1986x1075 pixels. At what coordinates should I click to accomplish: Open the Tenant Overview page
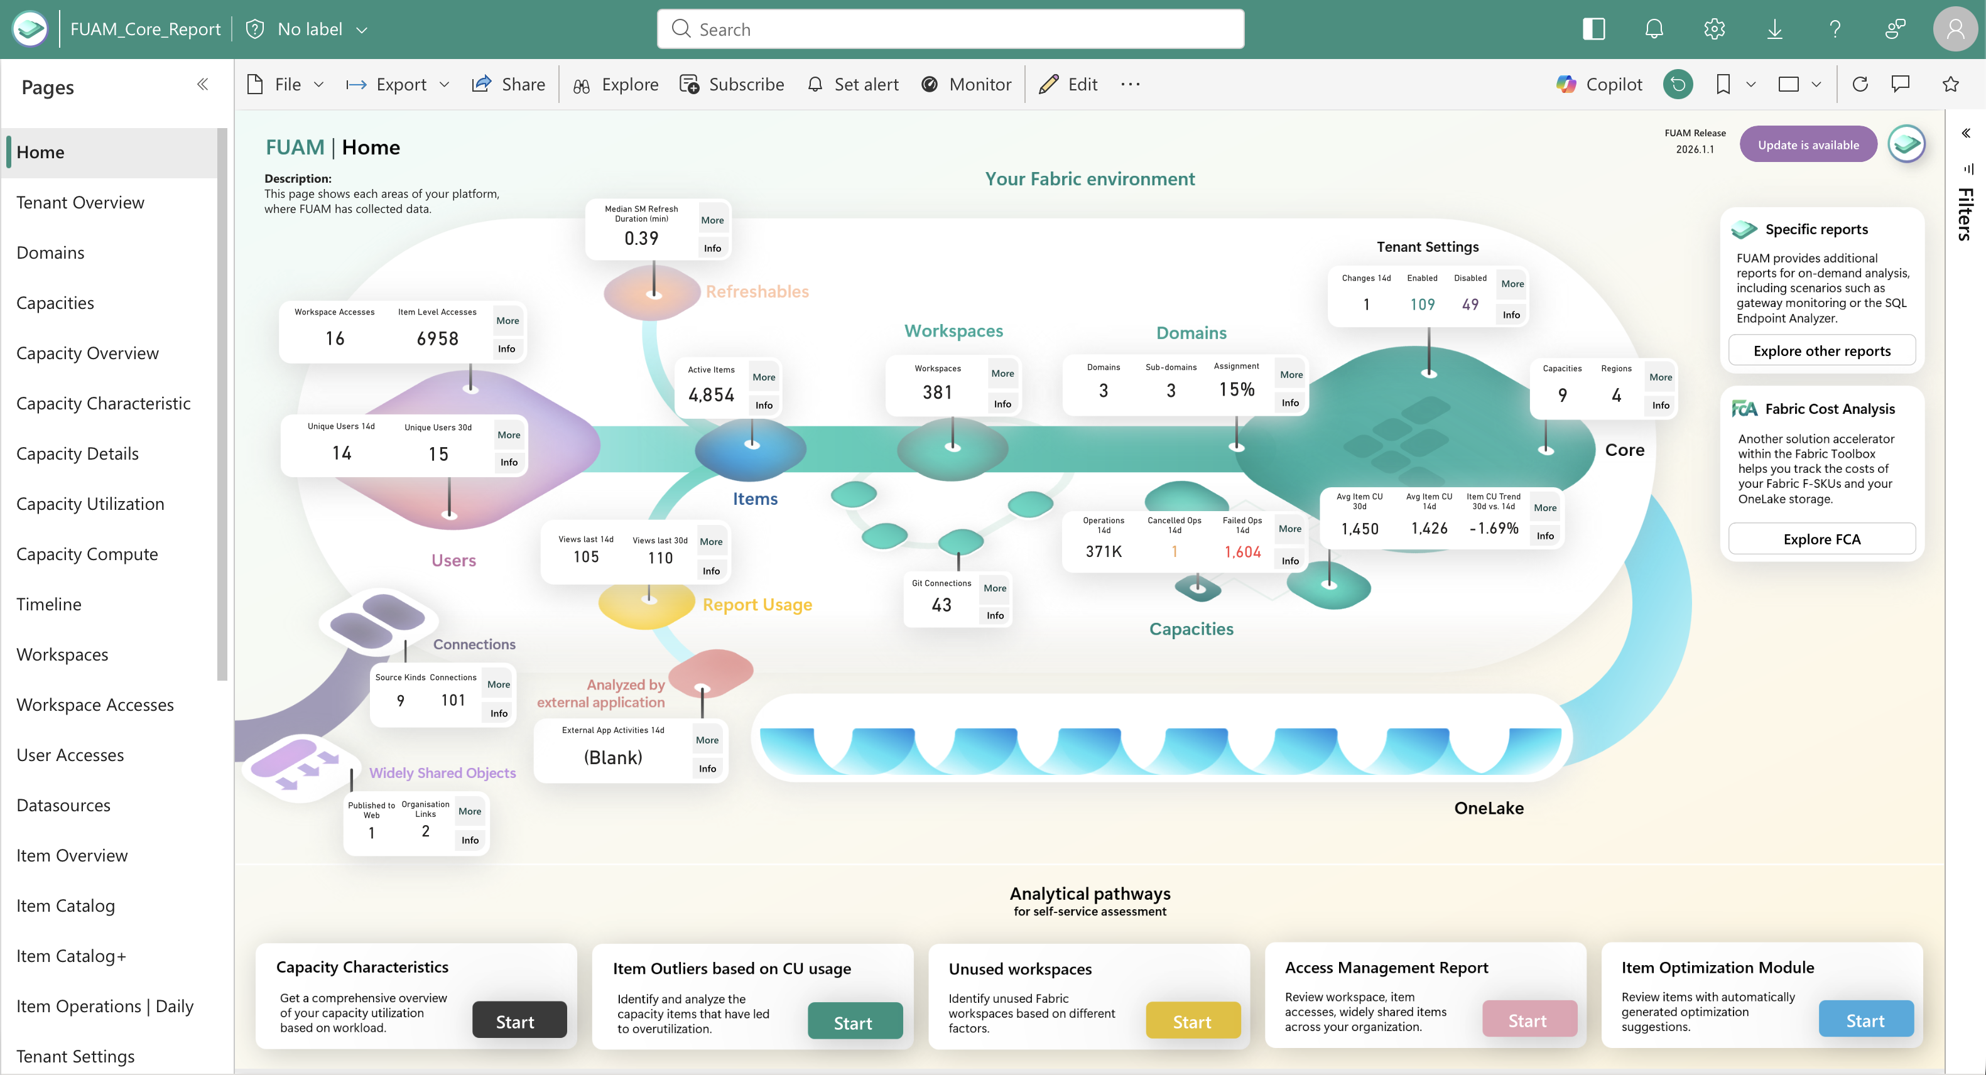(109, 203)
